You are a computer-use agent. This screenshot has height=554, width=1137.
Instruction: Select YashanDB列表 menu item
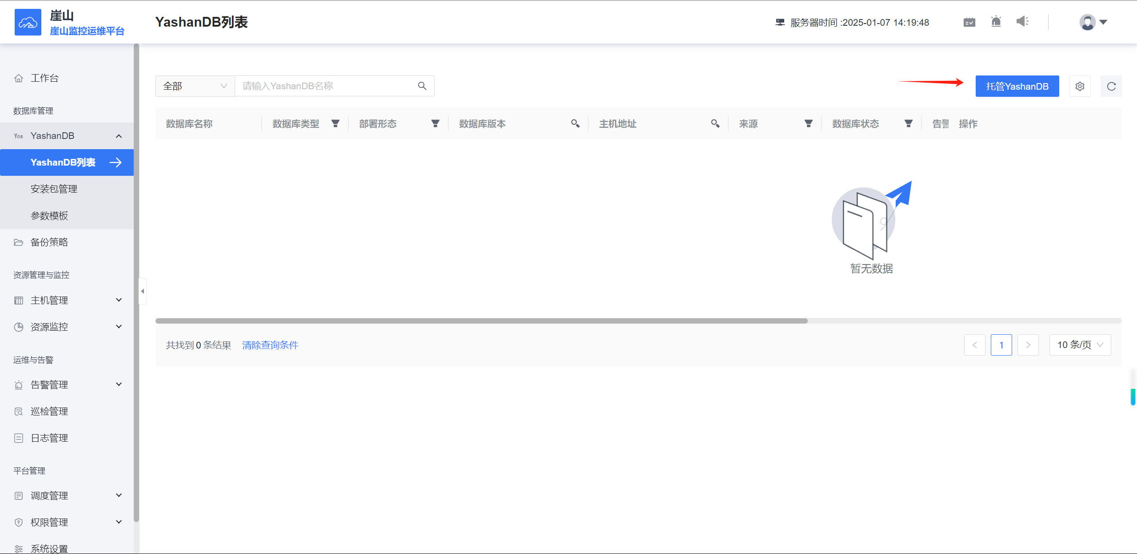67,162
